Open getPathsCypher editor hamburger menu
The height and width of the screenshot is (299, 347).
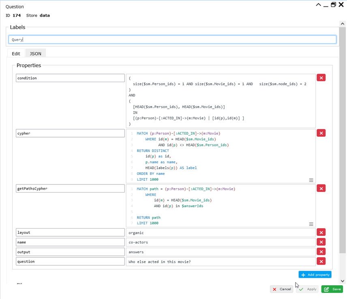(x=311, y=224)
